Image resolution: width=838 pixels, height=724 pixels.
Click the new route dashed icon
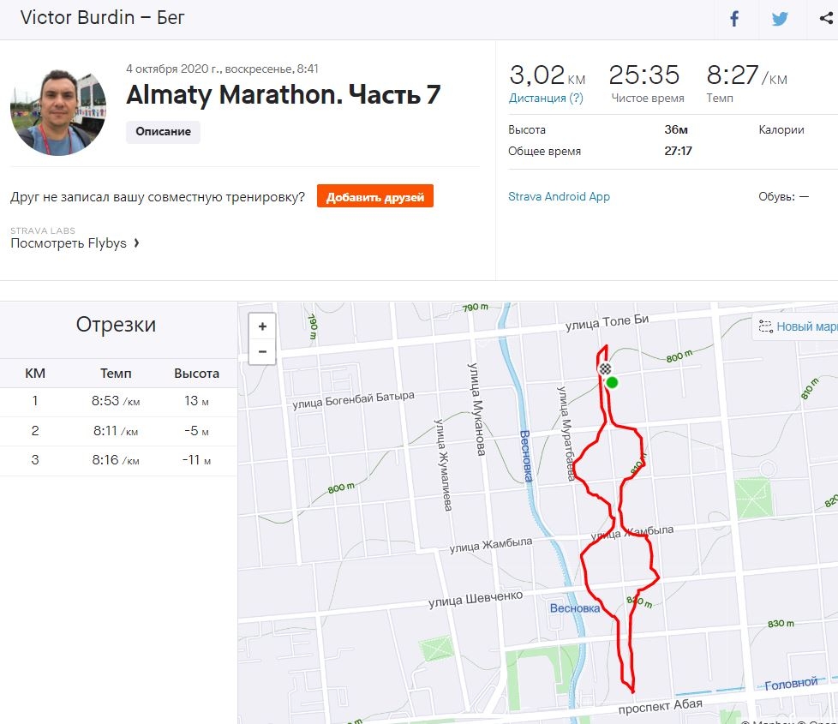765,326
